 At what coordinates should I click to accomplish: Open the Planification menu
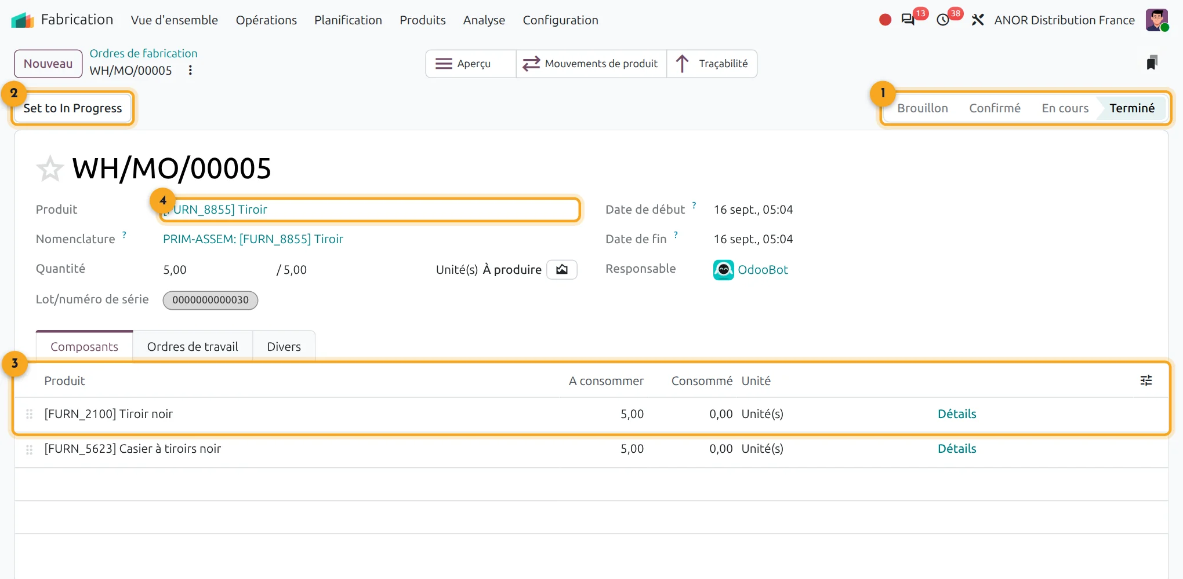point(348,20)
